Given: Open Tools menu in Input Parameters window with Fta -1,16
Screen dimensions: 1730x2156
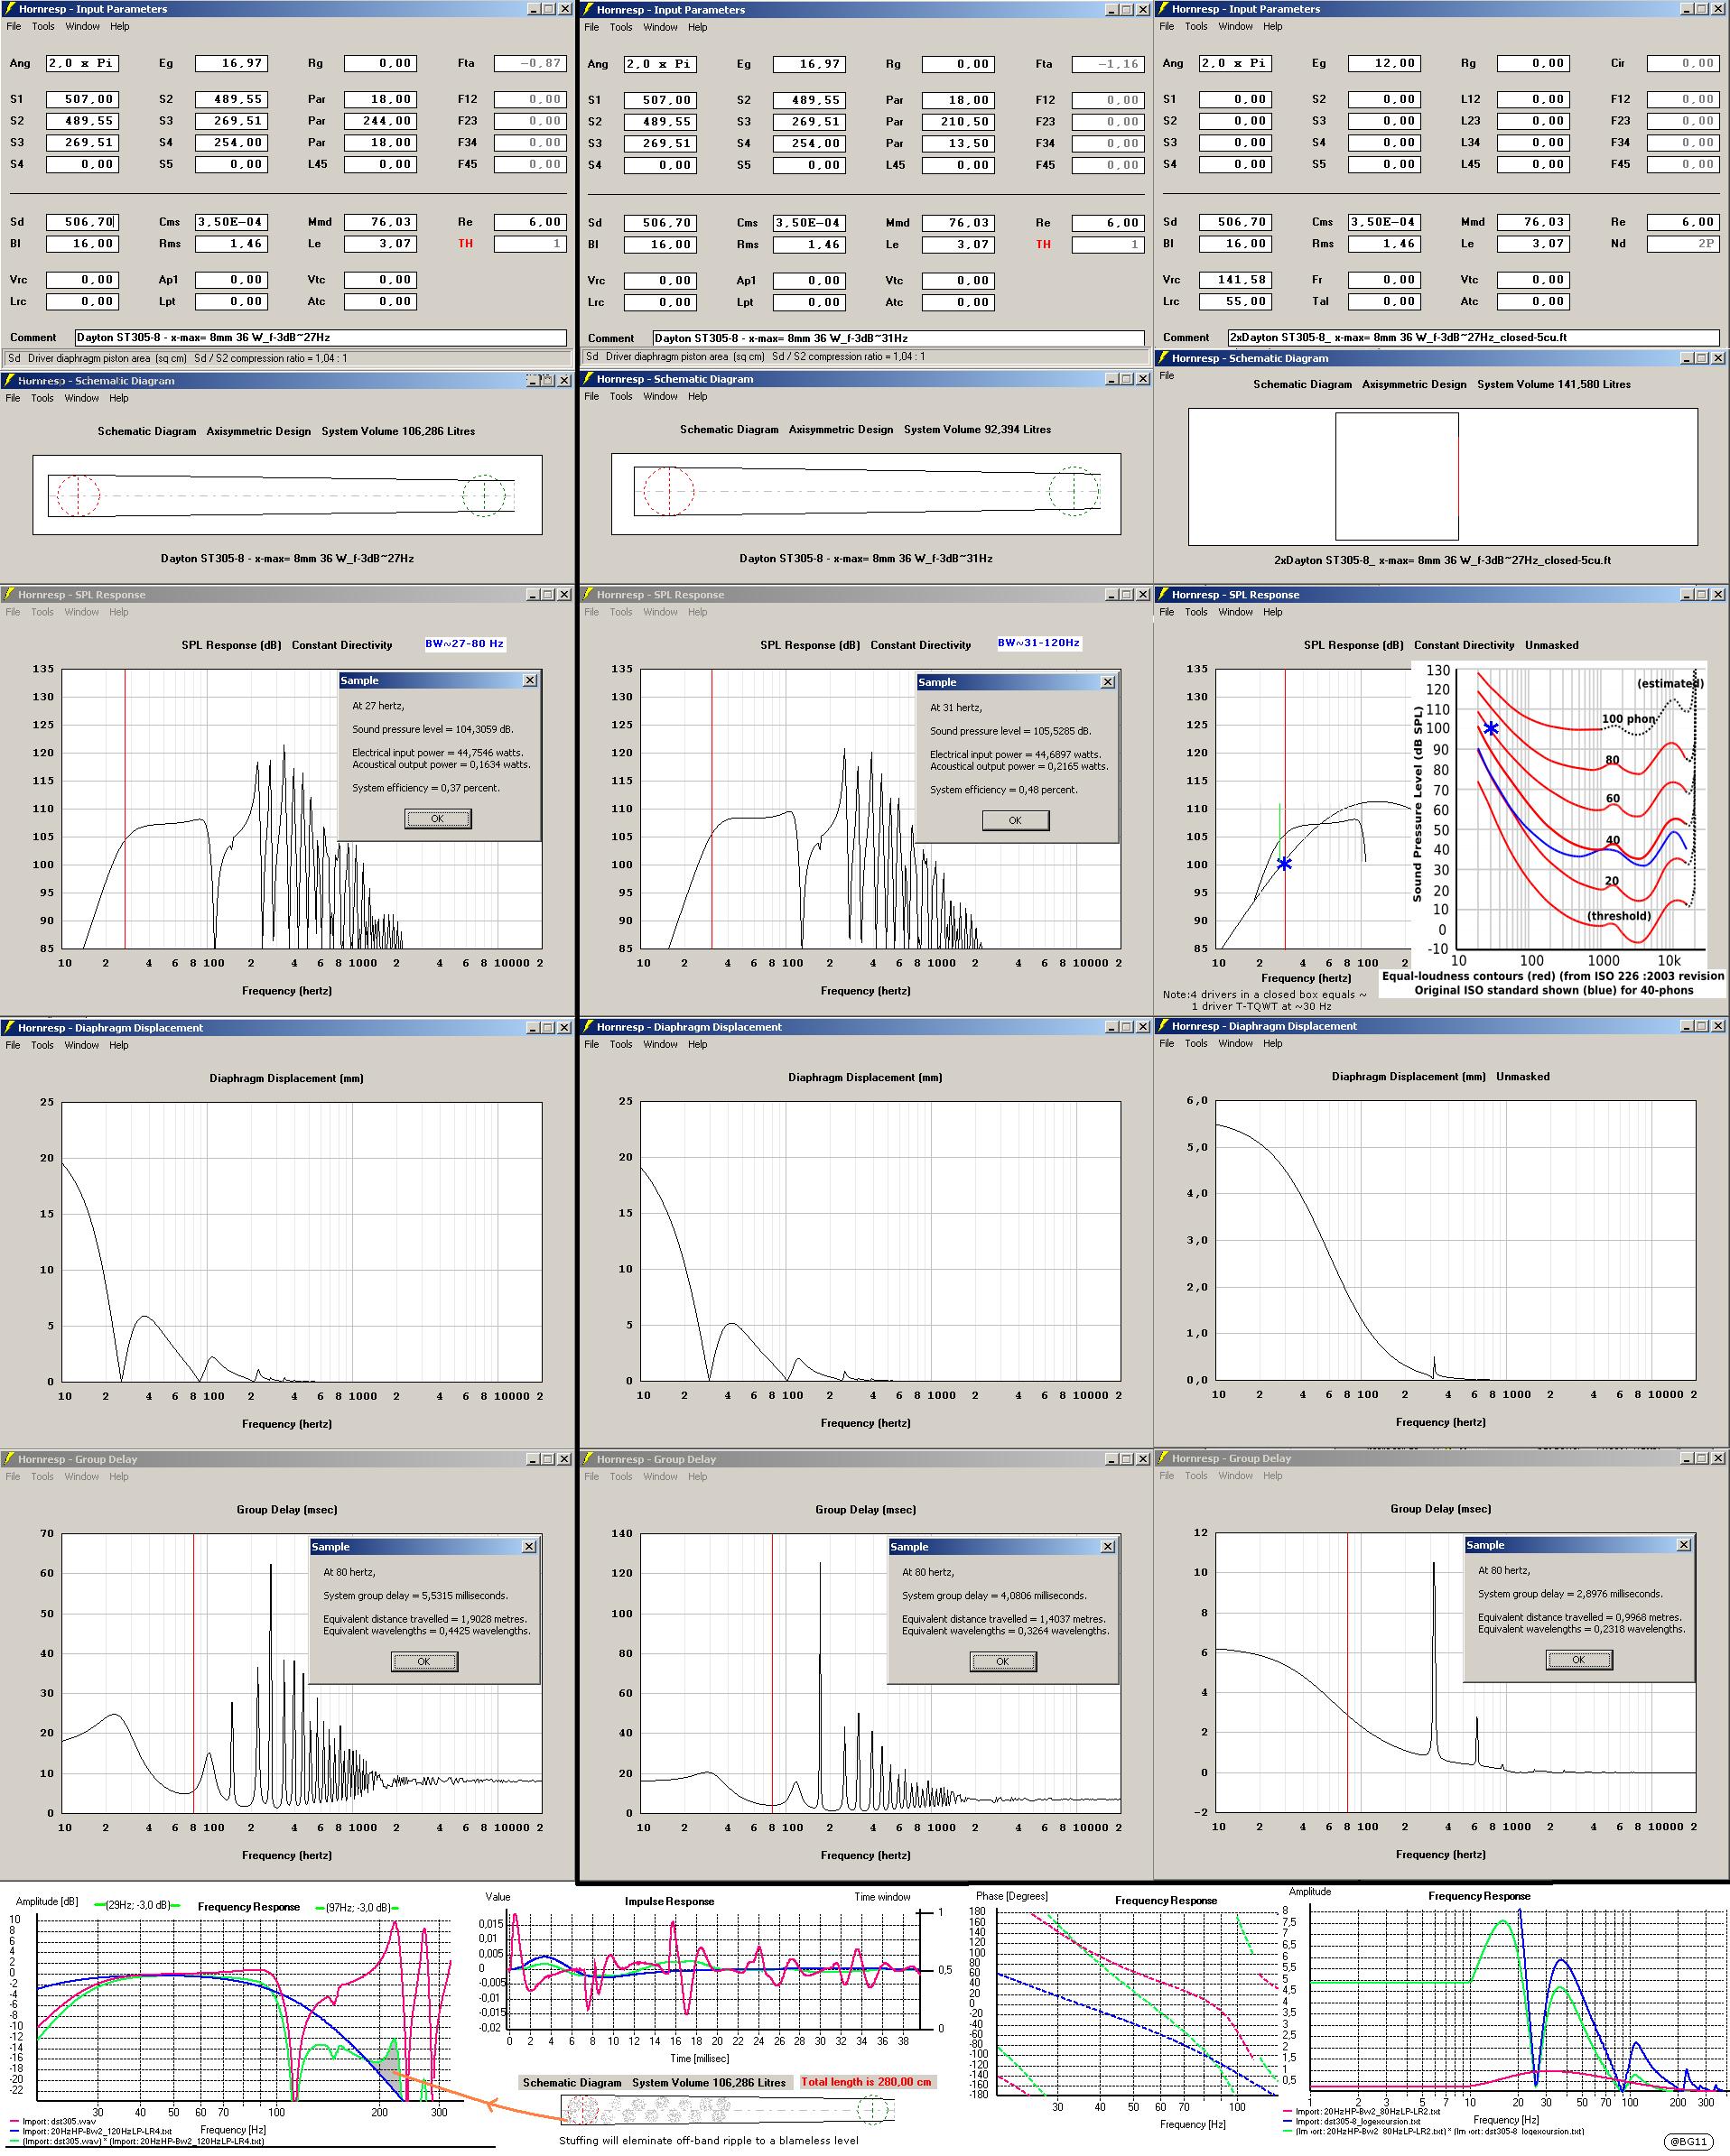Looking at the screenshot, I should [621, 28].
